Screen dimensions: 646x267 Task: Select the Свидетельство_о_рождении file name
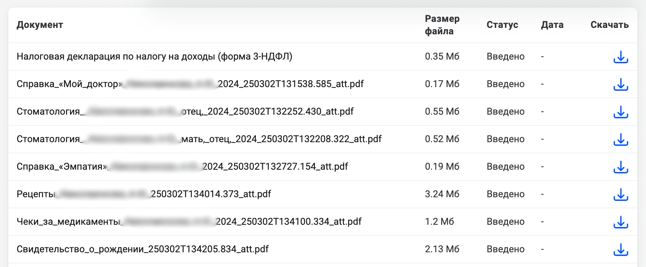click(x=143, y=249)
